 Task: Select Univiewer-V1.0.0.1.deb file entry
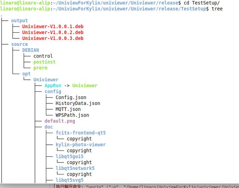coord(53,26)
